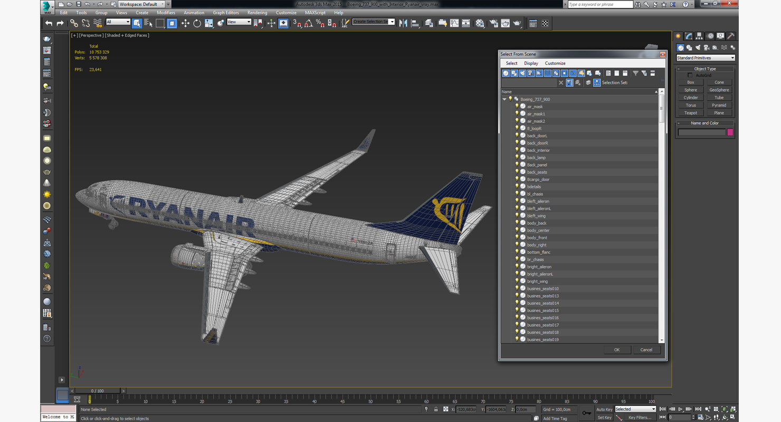
Task: Enable the AutoGrid checkbox
Action: tap(690, 75)
